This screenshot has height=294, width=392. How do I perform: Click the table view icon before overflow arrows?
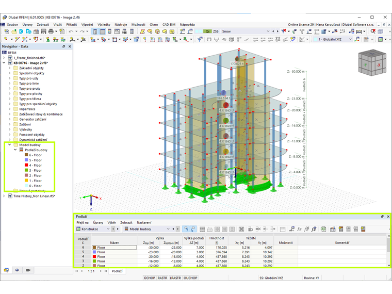[366, 39]
